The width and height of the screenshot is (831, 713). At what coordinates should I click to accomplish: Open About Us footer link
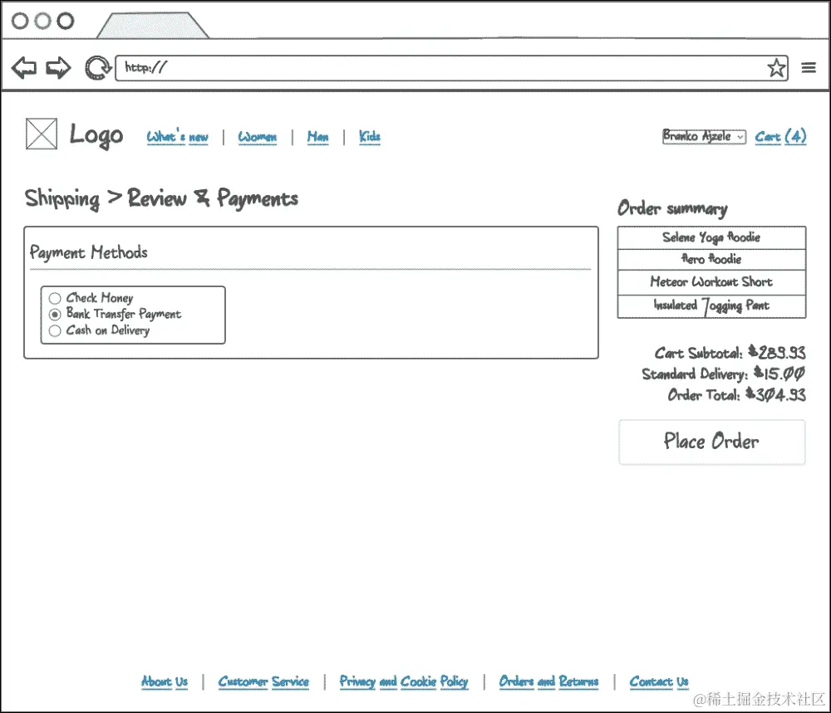(165, 681)
